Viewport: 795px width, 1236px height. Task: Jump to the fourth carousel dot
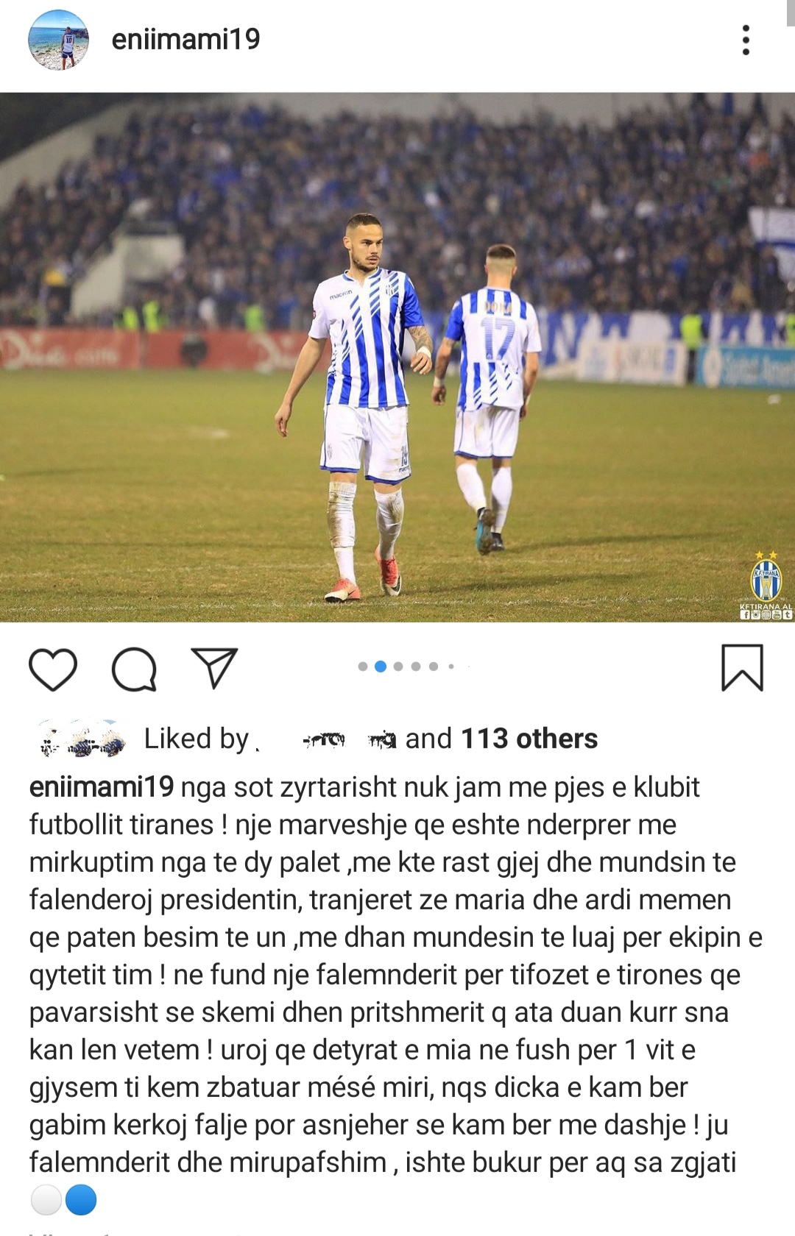pyautogui.click(x=416, y=667)
